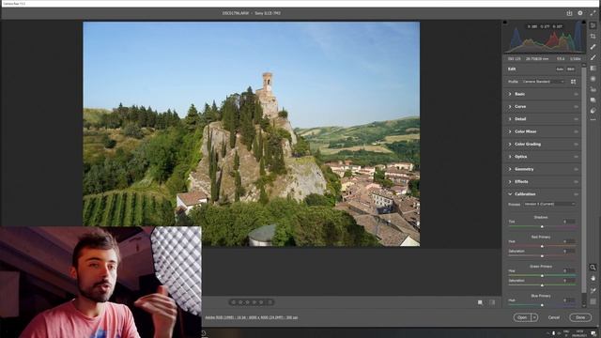Click the Auto button
Viewport: 601px width, 338px height.
[560, 69]
